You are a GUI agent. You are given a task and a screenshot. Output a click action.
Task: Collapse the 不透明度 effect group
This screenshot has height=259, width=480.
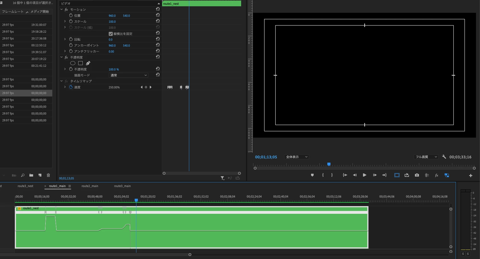tap(61, 57)
